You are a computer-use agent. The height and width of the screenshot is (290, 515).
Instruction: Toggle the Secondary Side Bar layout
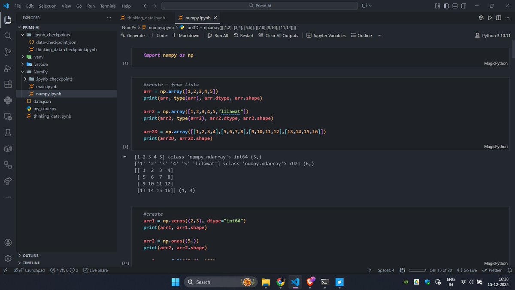(464, 6)
